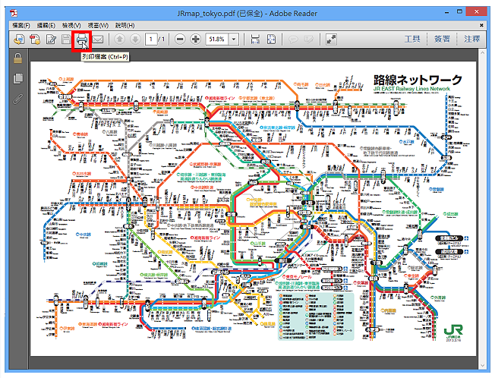Open the 檢視(V) menu
495x378 pixels.
pyautogui.click(x=71, y=25)
